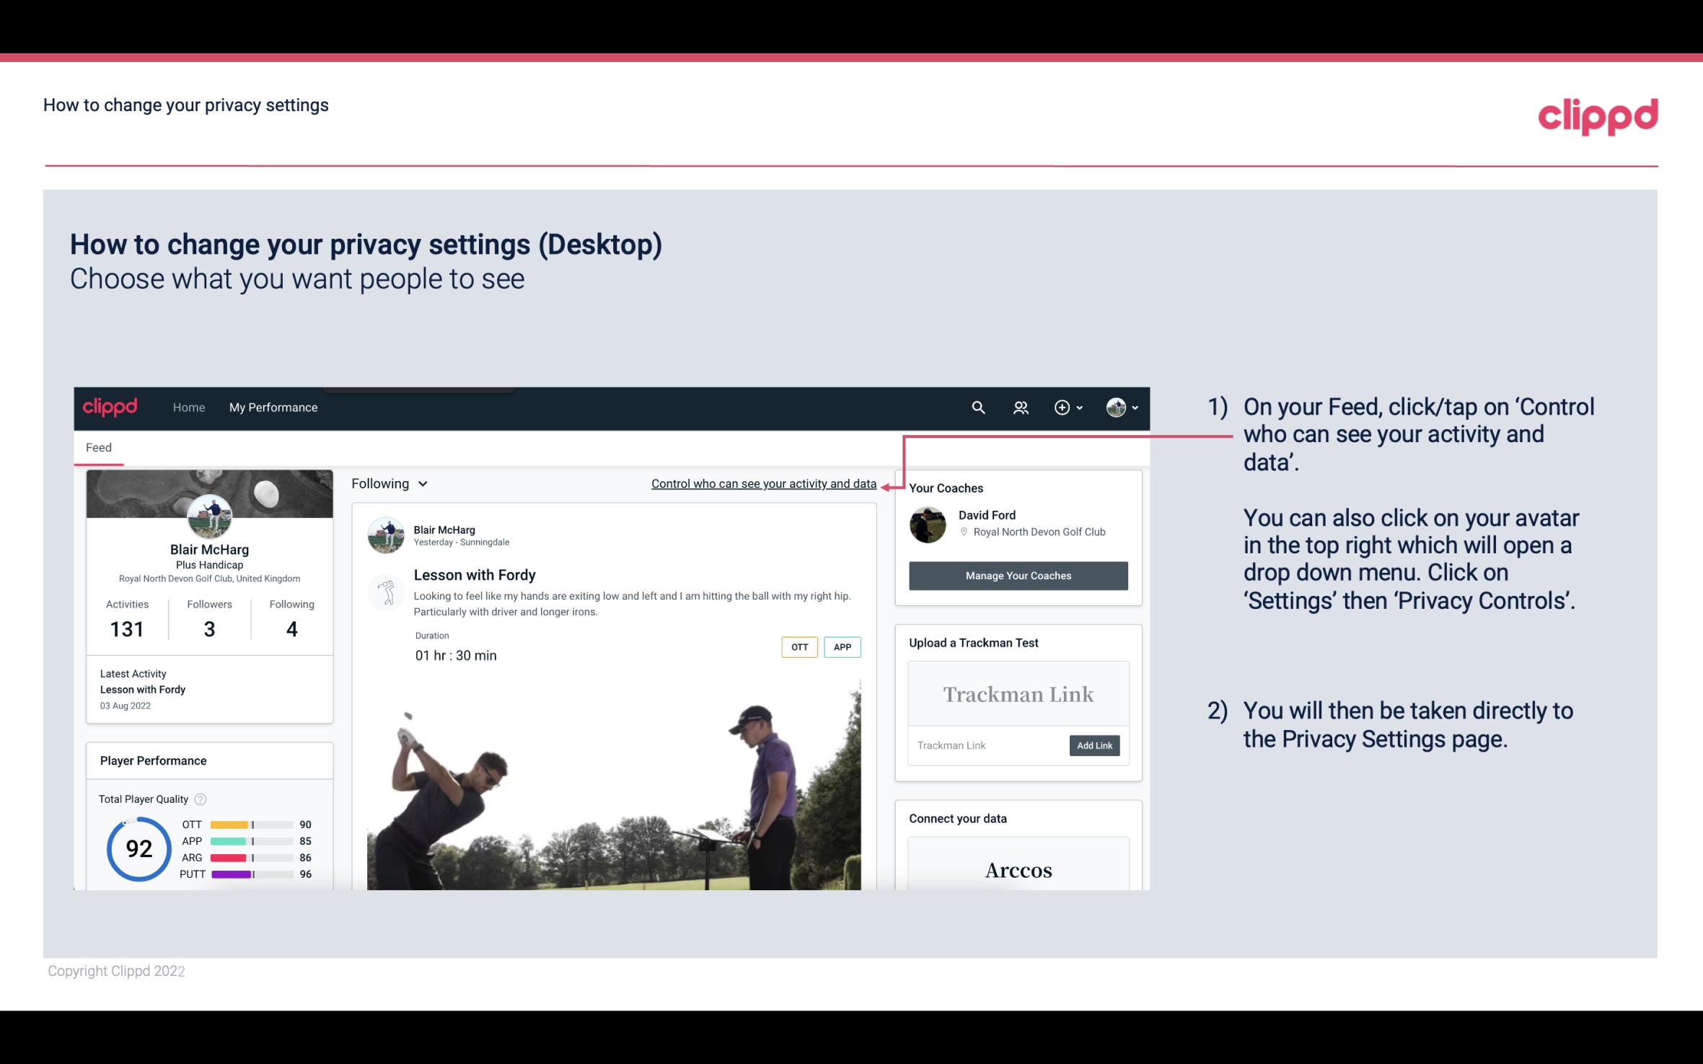Click 'Add Link' button for Trackman
Viewport: 1703px width, 1064px height.
tap(1093, 744)
